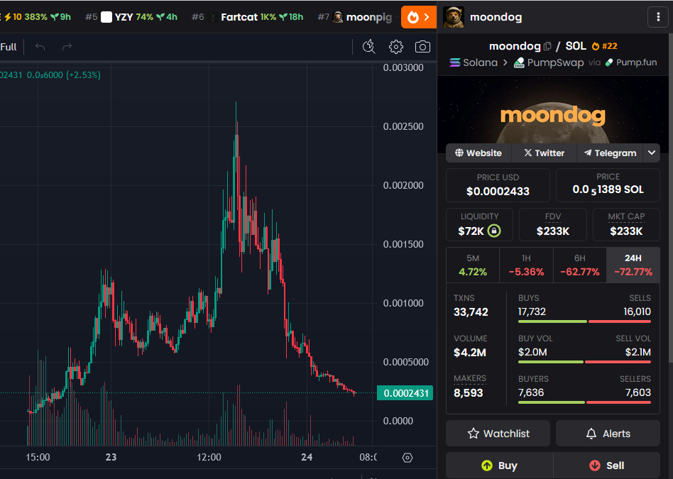673x479 pixels.
Task: Add moondog to Watchlist
Action: [498, 434]
